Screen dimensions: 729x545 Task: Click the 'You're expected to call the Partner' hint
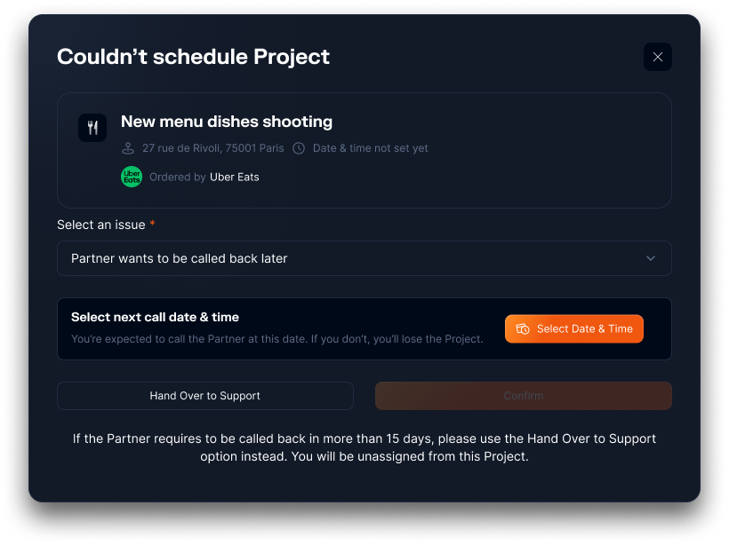276,339
